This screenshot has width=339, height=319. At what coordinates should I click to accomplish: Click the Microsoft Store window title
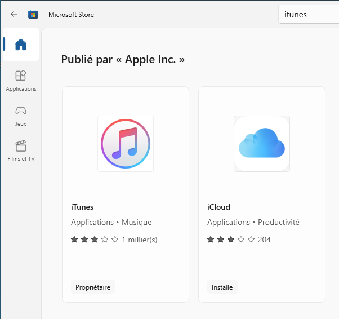tap(71, 15)
